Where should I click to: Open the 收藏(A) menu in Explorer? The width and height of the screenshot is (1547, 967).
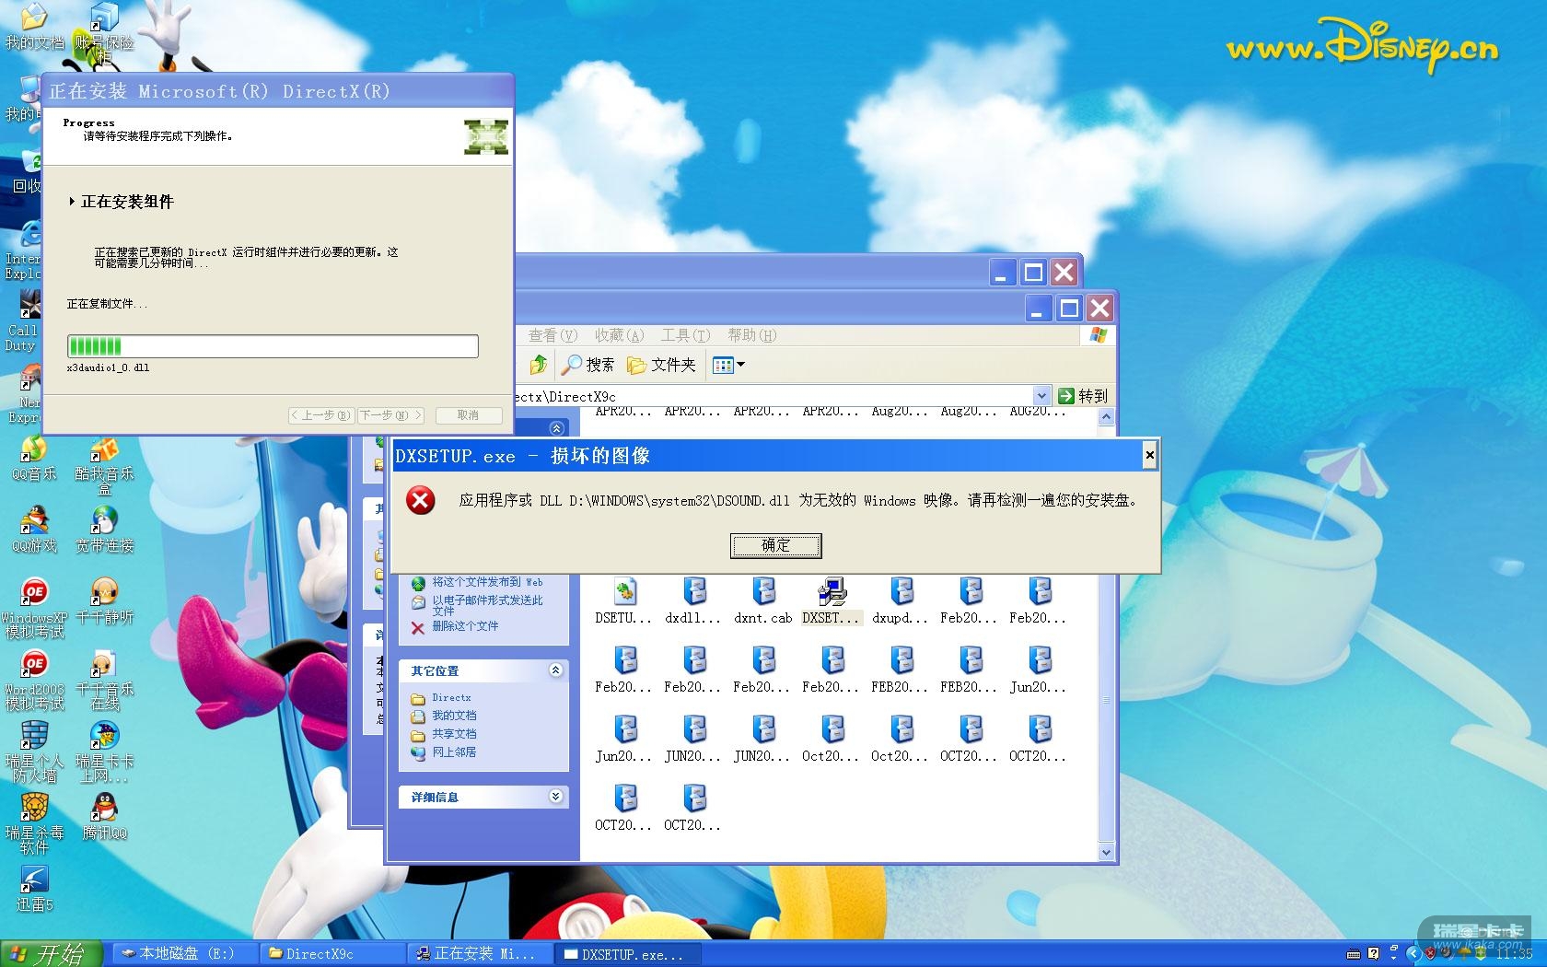(x=619, y=335)
